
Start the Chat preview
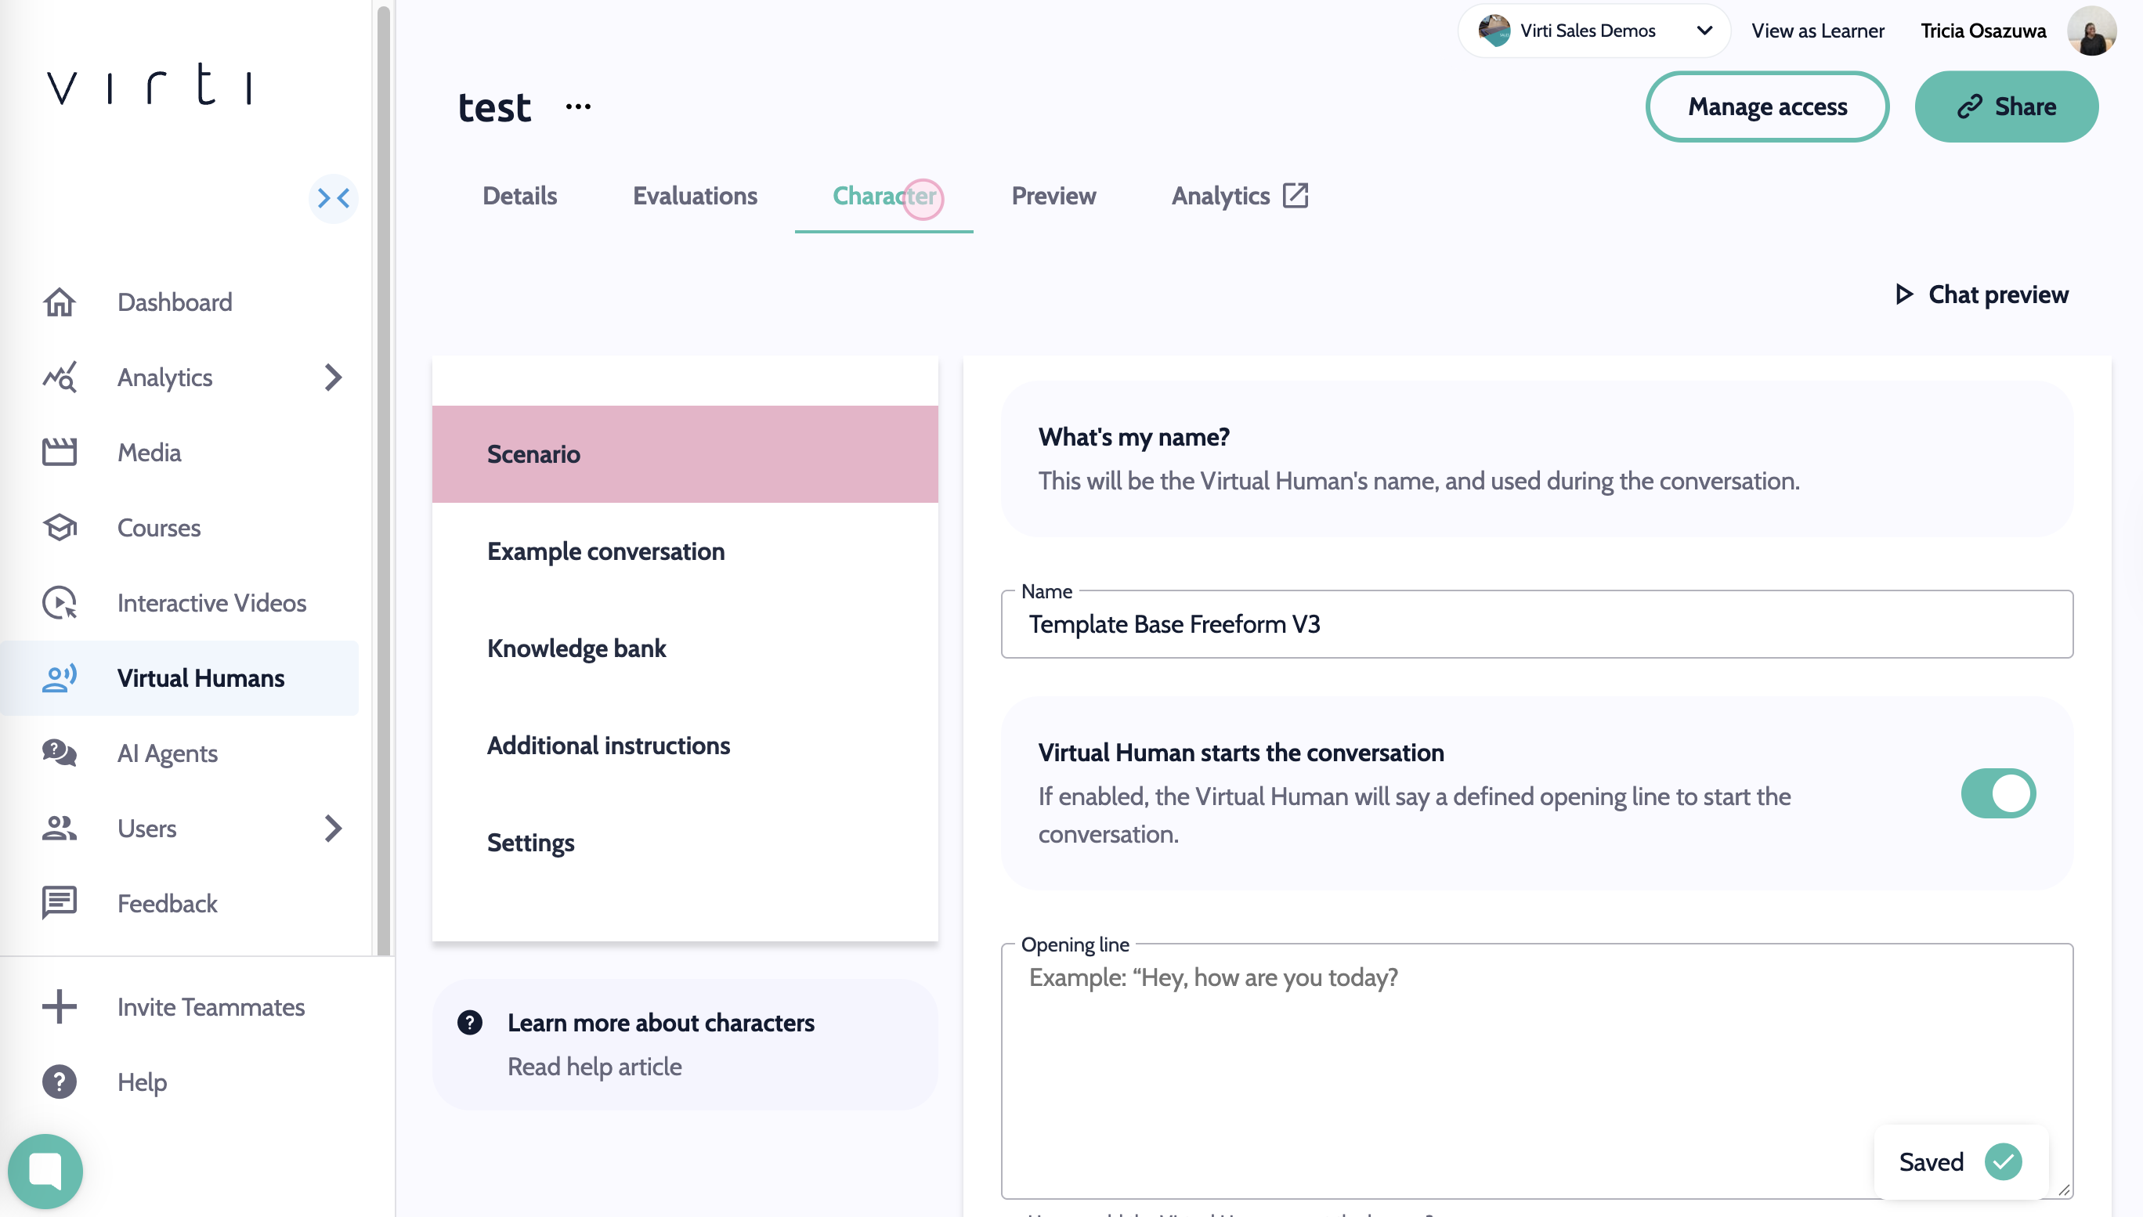coord(1982,294)
